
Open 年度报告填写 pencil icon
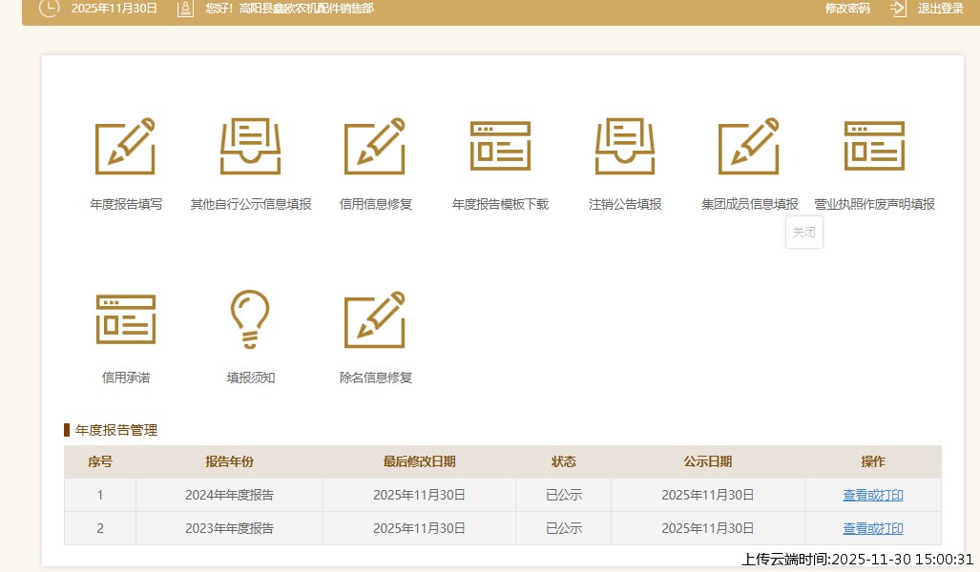125,147
